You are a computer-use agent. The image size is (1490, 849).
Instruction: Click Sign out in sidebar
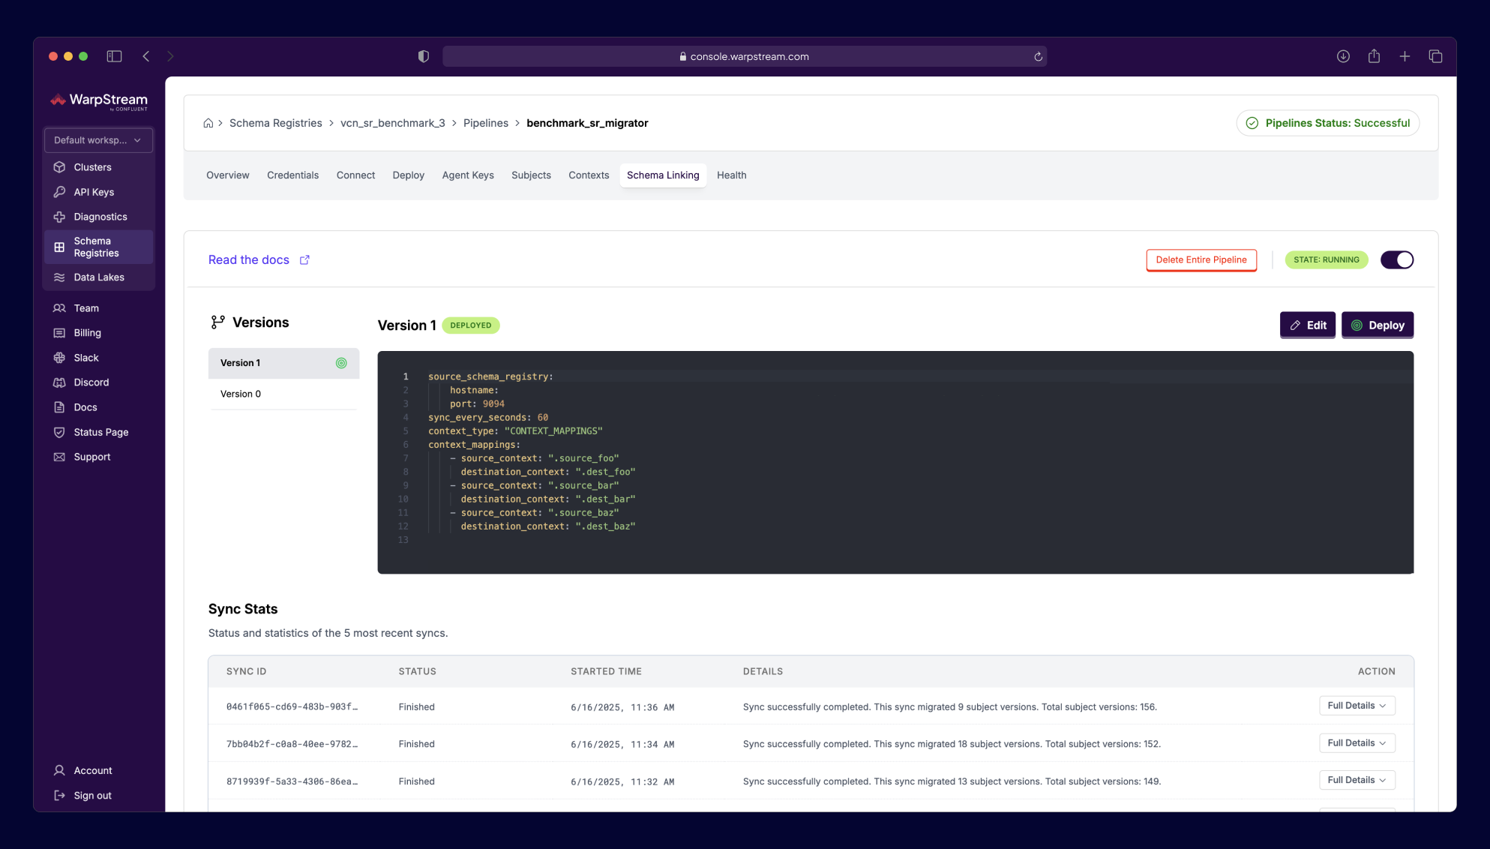[92, 796]
